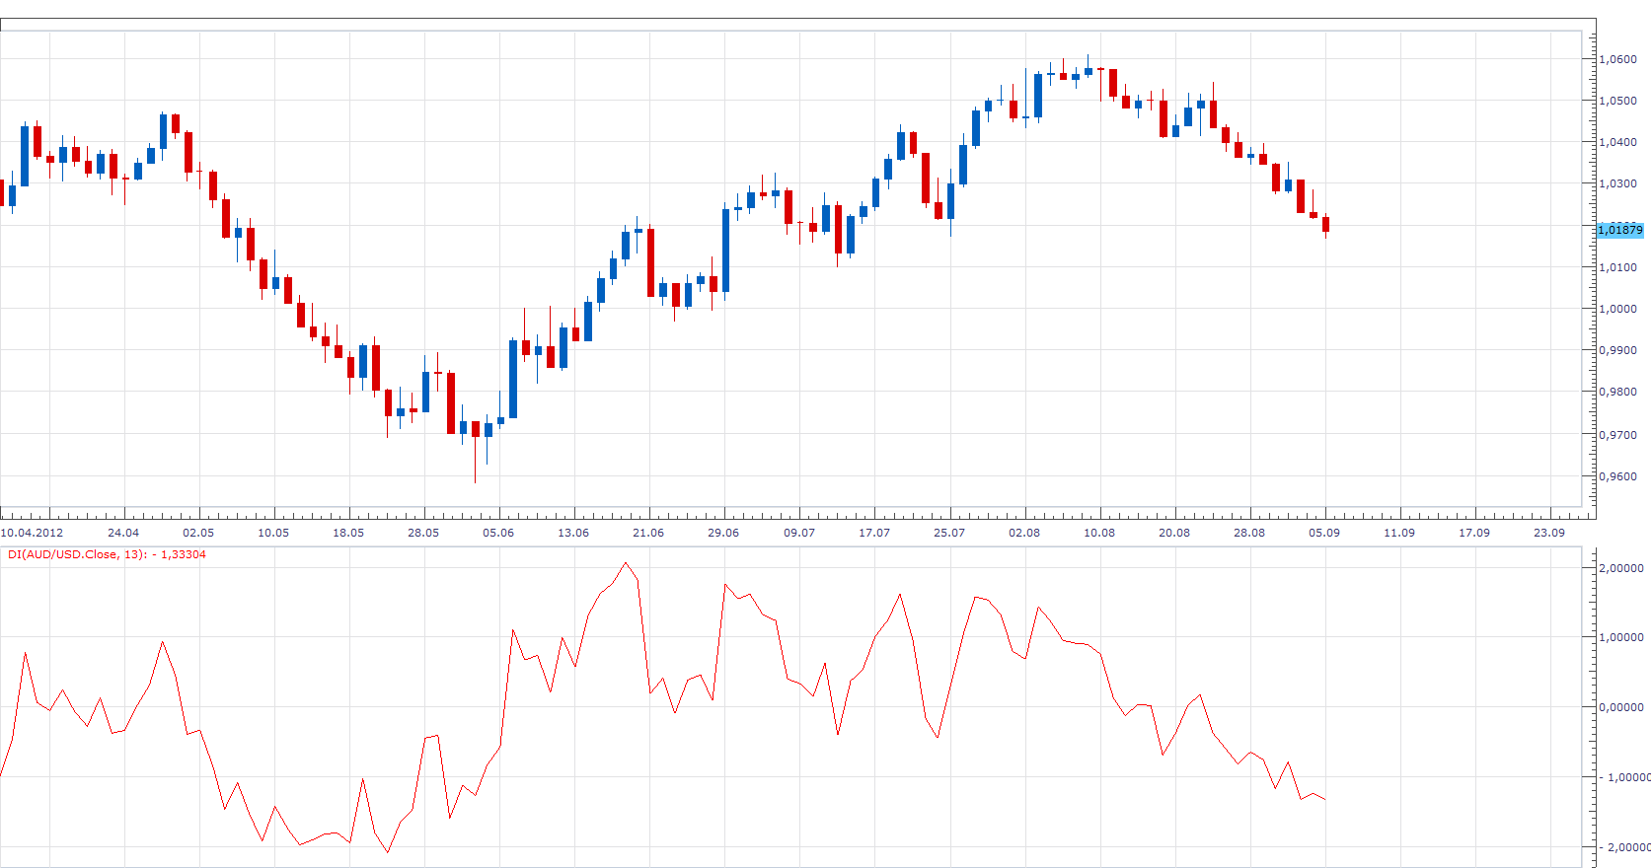Select the final red candlestick at chart's end

coord(1326,224)
